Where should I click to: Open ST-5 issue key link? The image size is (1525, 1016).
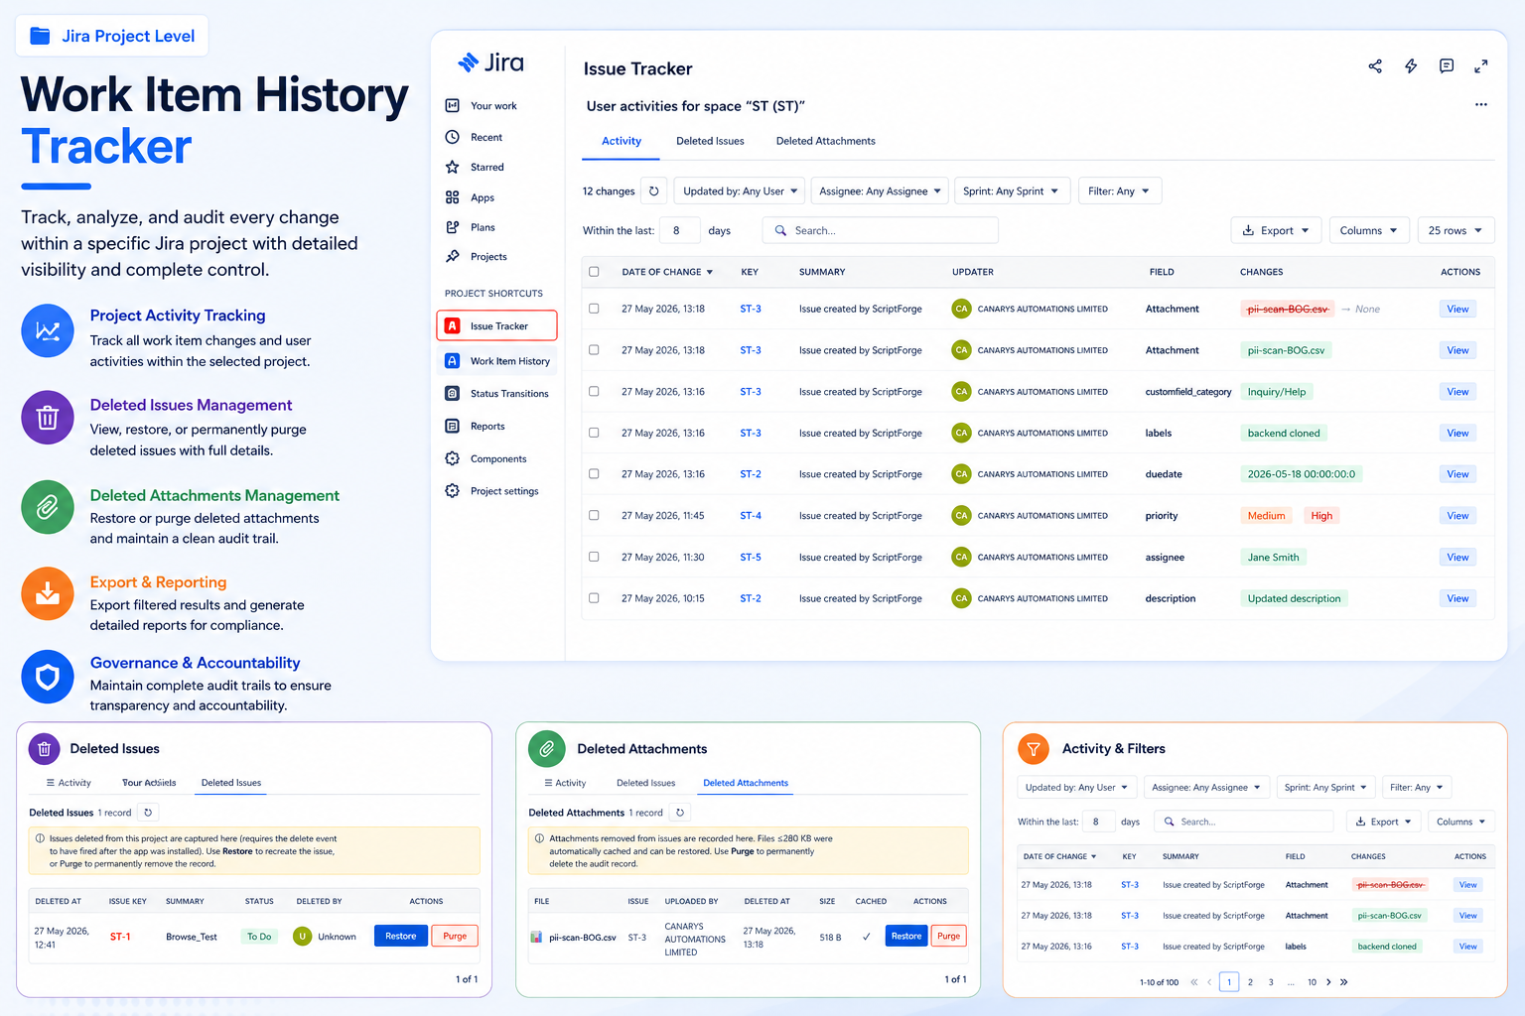751,558
